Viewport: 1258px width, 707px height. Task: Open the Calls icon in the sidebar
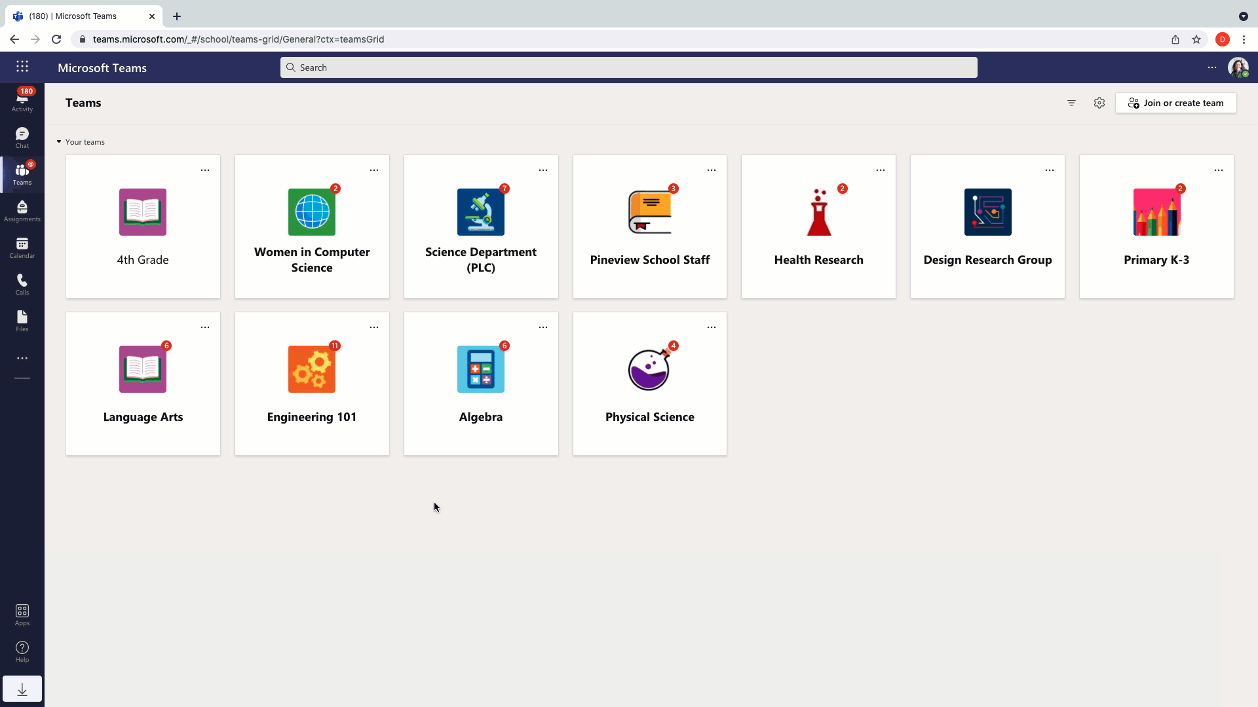point(22,284)
